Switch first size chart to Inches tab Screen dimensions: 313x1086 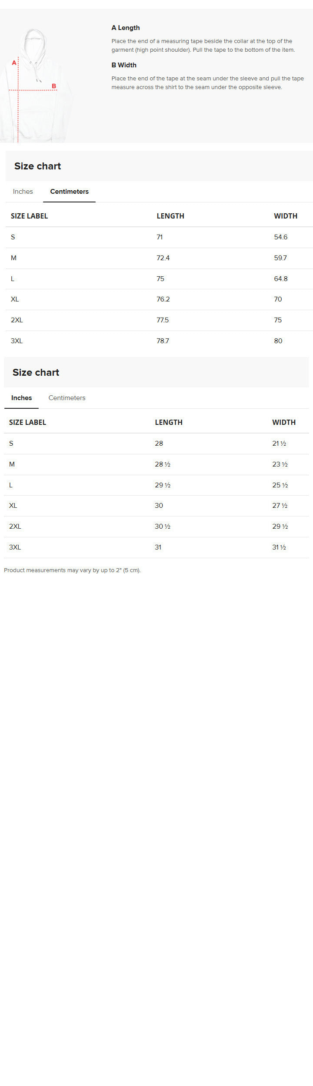pos(23,192)
